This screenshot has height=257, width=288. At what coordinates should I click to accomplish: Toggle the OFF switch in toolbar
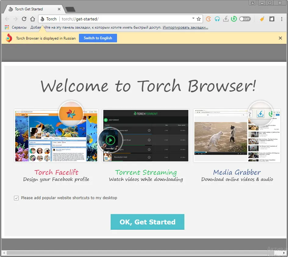[245, 19]
